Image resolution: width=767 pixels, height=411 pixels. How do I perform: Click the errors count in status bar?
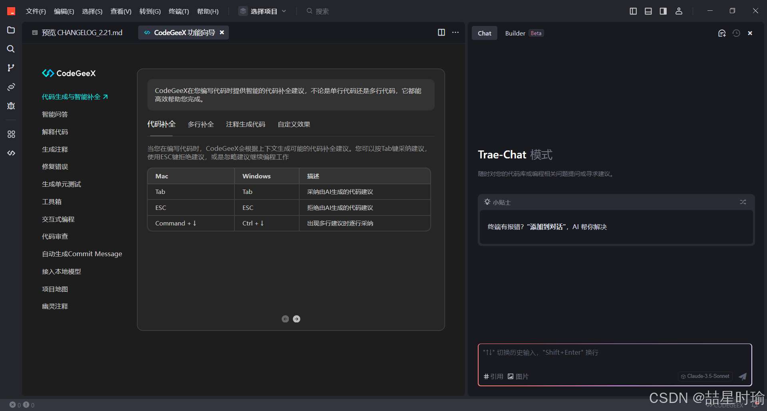pos(15,405)
